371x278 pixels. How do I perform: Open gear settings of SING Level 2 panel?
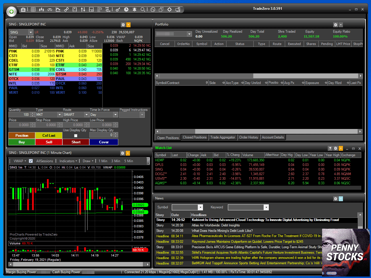tap(123, 25)
